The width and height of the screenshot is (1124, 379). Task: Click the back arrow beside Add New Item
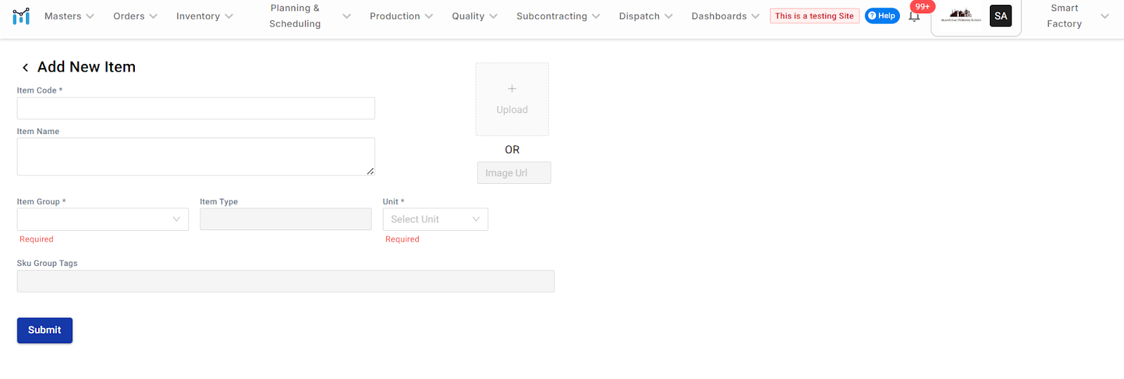click(25, 67)
